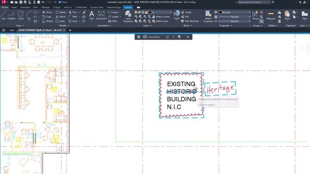Click the keyword search input field
Viewport: 310px width, 174px height.
point(254,2)
